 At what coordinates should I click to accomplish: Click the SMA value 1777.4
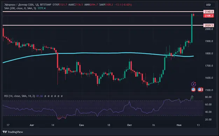click(42, 8)
